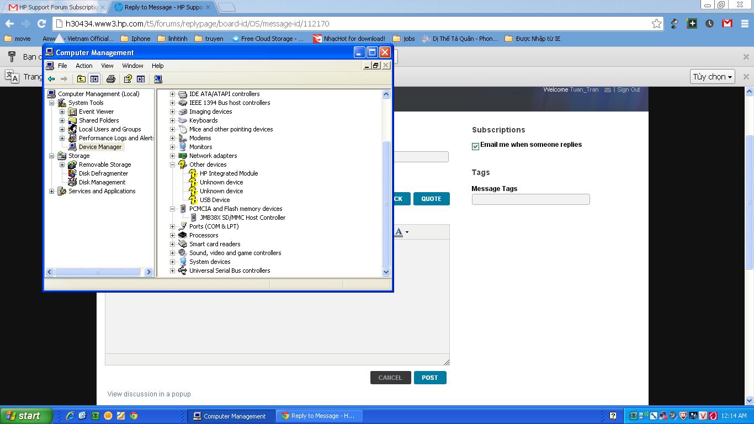Switch to HP Support Forum Subscription tab

click(x=56, y=7)
